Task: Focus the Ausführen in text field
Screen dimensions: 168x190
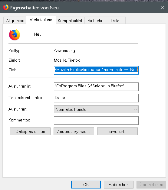Action: tap(96, 87)
